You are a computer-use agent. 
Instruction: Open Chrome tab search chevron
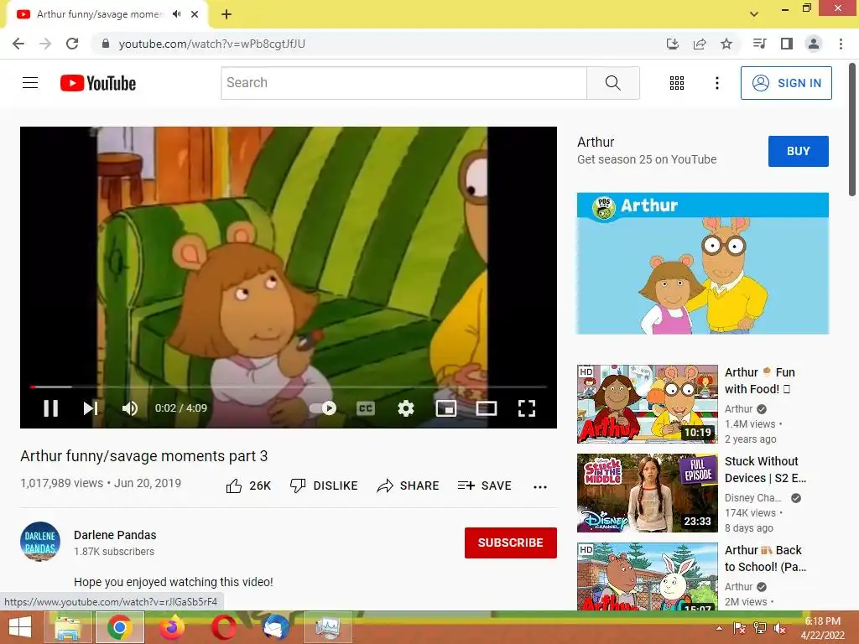point(754,14)
